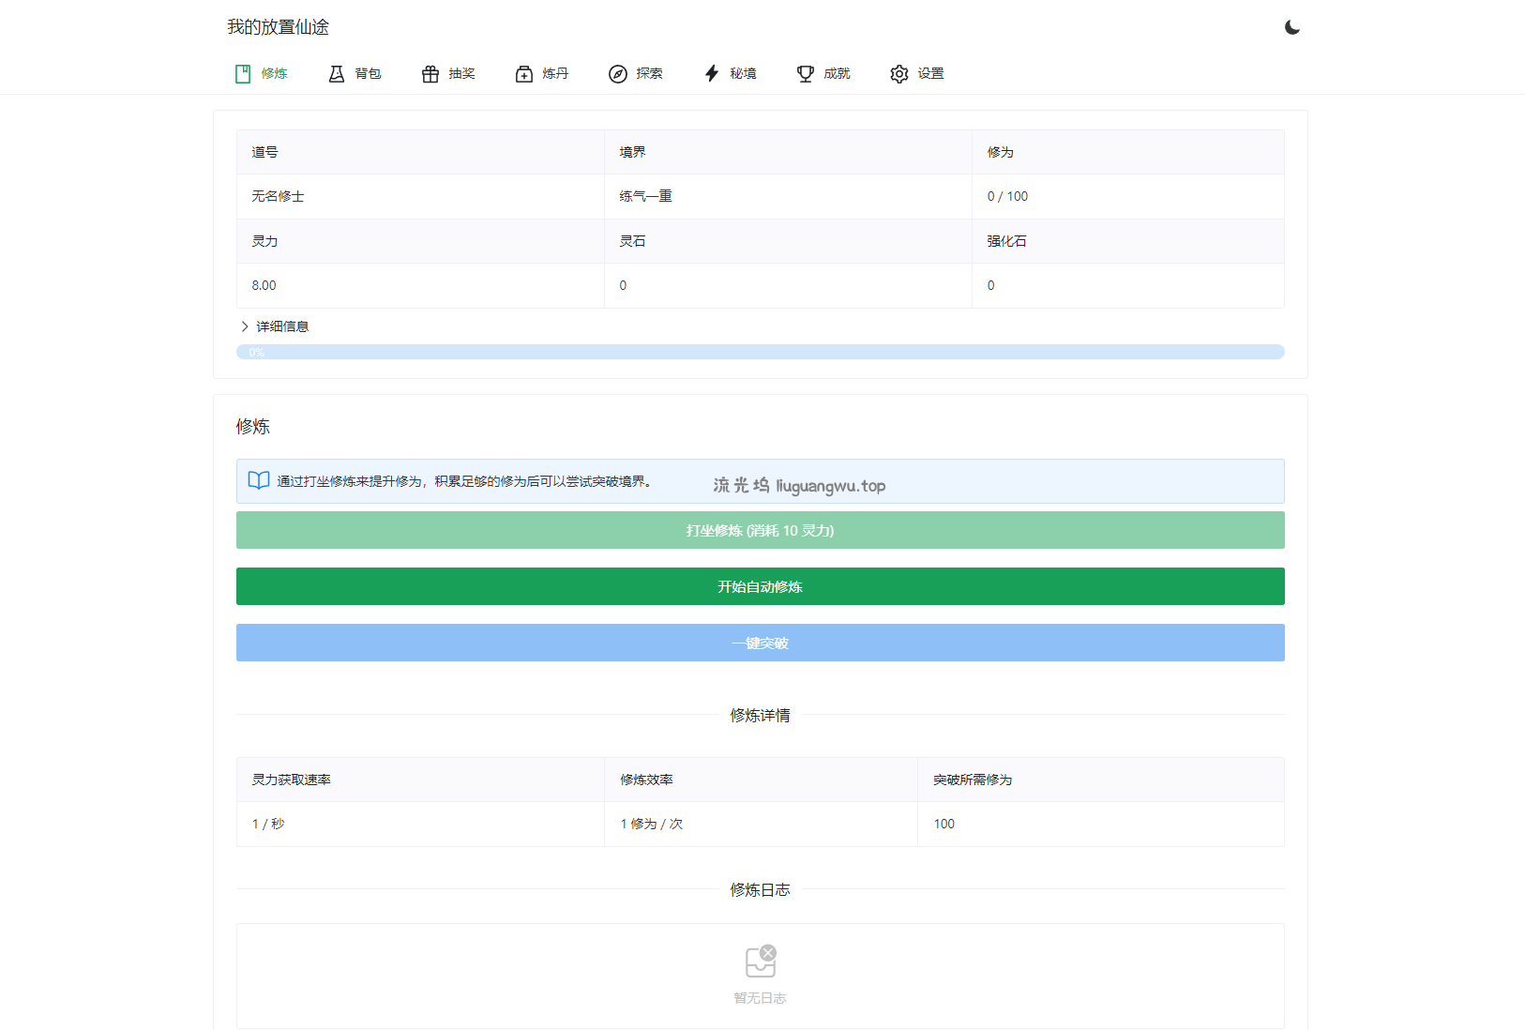Toggle dark mode with the moon icon
The height and width of the screenshot is (1030, 1525).
coord(1292,27)
